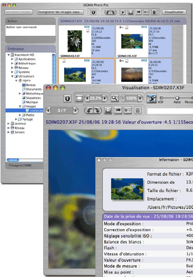The width and height of the screenshot is (193, 277).
Task: Rotate image left in Visualisation window
Action: (89, 111)
